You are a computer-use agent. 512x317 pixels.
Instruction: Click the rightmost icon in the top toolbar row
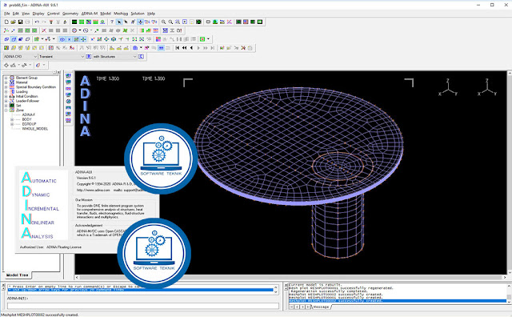click(x=260, y=22)
